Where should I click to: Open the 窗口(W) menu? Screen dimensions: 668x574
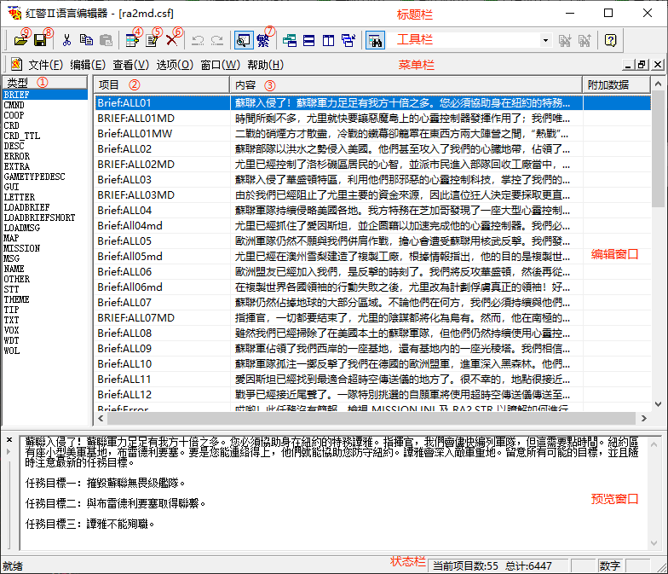click(x=220, y=65)
